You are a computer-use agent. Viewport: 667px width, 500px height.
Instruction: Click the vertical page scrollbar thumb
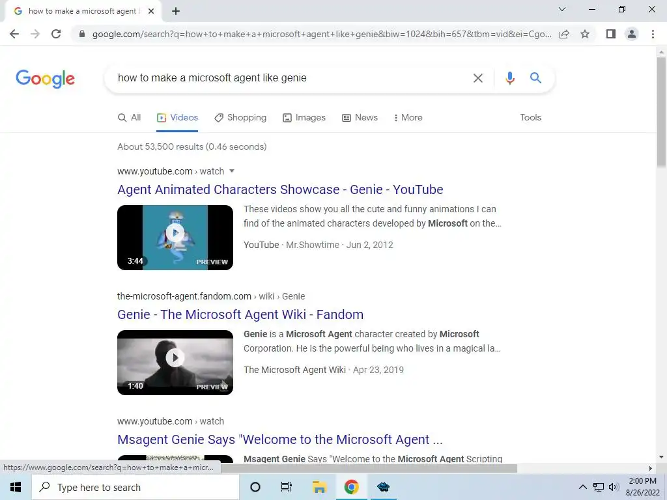[661, 112]
